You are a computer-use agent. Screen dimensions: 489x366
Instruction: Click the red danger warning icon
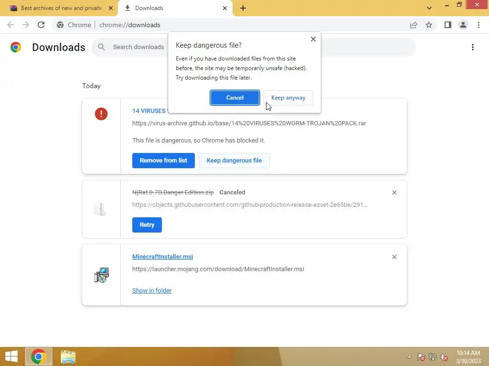pos(101,114)
